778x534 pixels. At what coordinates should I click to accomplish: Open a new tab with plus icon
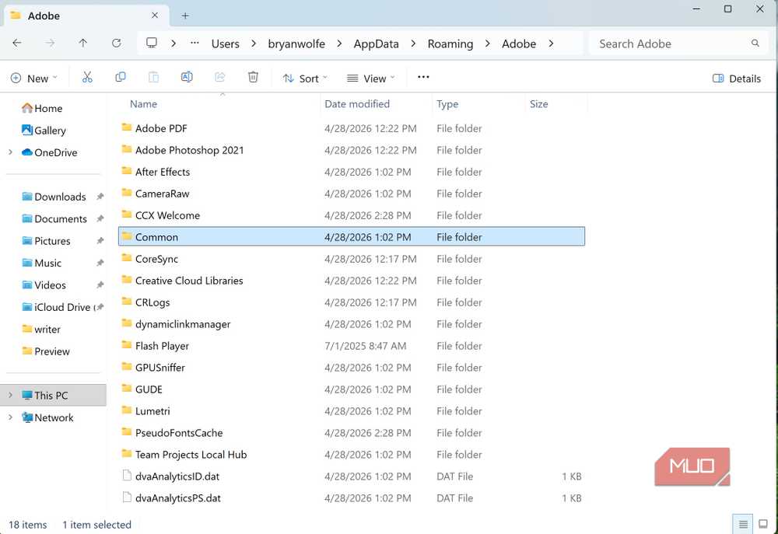(185, 16)
